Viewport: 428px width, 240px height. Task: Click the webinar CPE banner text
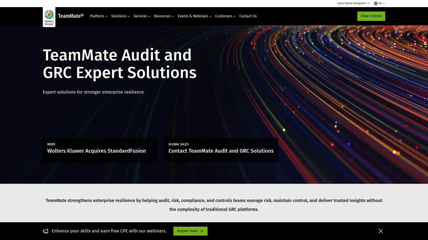[109, 231]
